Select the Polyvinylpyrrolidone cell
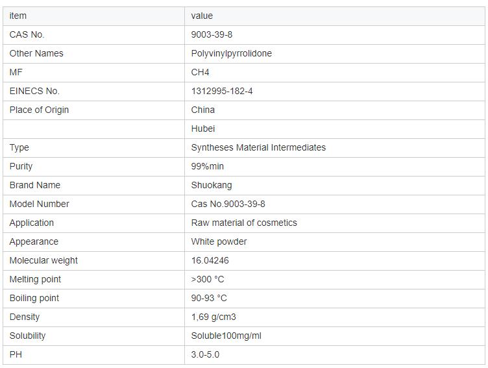 click(231, 53)
